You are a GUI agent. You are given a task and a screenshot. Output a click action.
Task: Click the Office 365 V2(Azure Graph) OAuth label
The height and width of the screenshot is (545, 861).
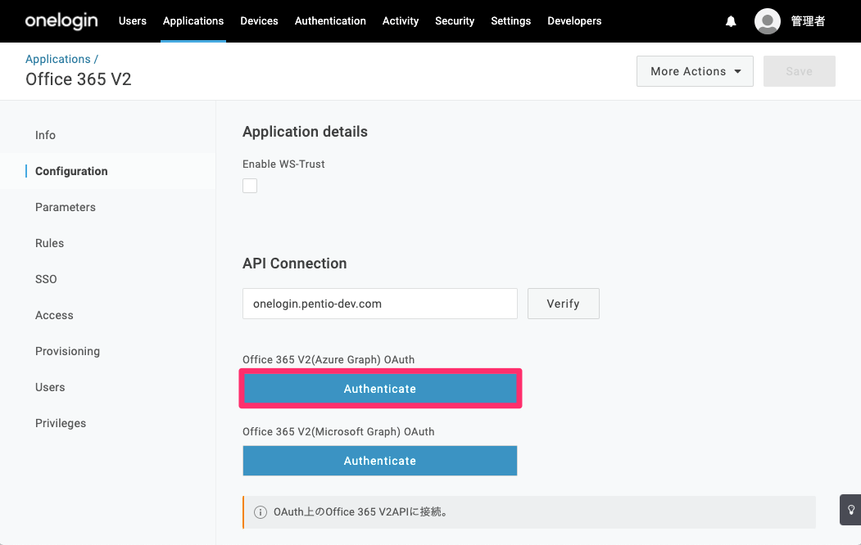[329, 360]
